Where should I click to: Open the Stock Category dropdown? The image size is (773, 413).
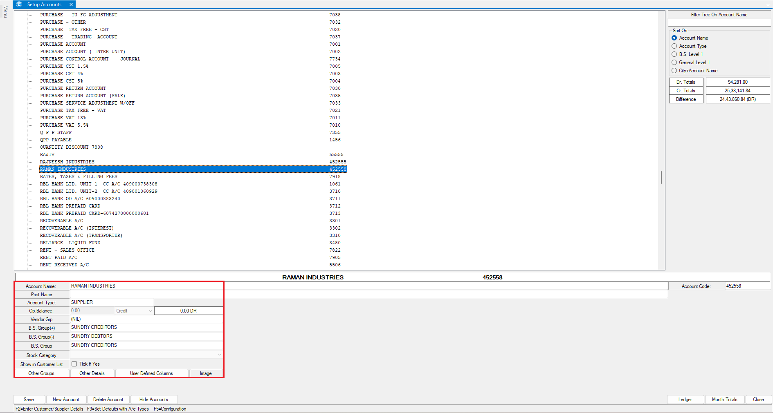pyautogui.click(x=220, y=355)
